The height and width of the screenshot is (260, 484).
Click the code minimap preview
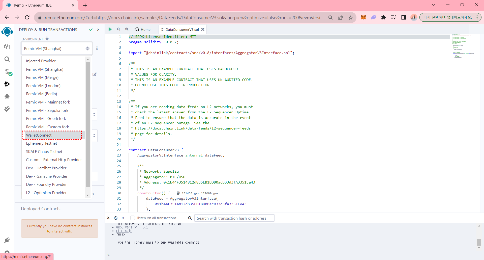pos(463,47)
